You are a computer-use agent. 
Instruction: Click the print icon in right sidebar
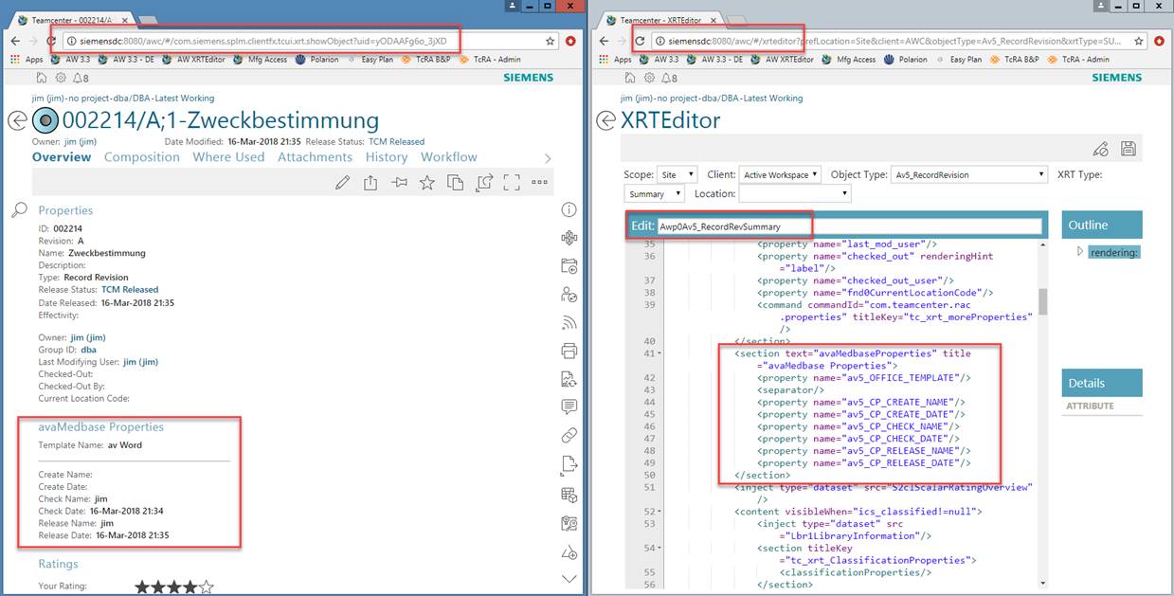coord(569,351)
